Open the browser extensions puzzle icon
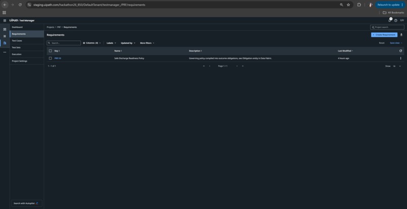 coord(359,5)
